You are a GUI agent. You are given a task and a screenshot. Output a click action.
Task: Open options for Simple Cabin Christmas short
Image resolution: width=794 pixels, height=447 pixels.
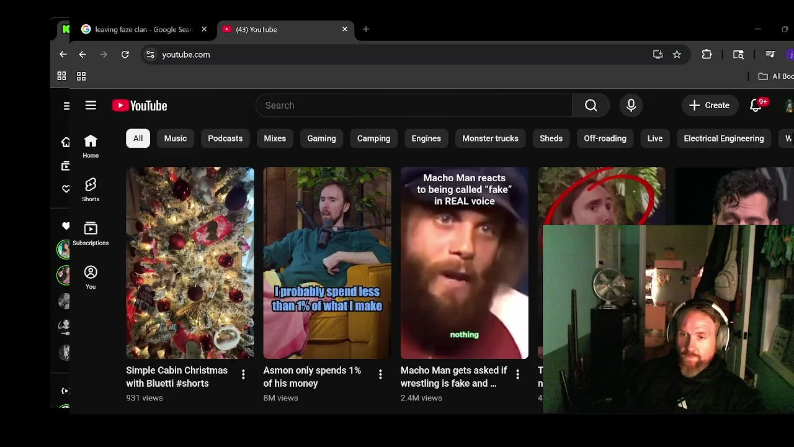click(243, 374)
